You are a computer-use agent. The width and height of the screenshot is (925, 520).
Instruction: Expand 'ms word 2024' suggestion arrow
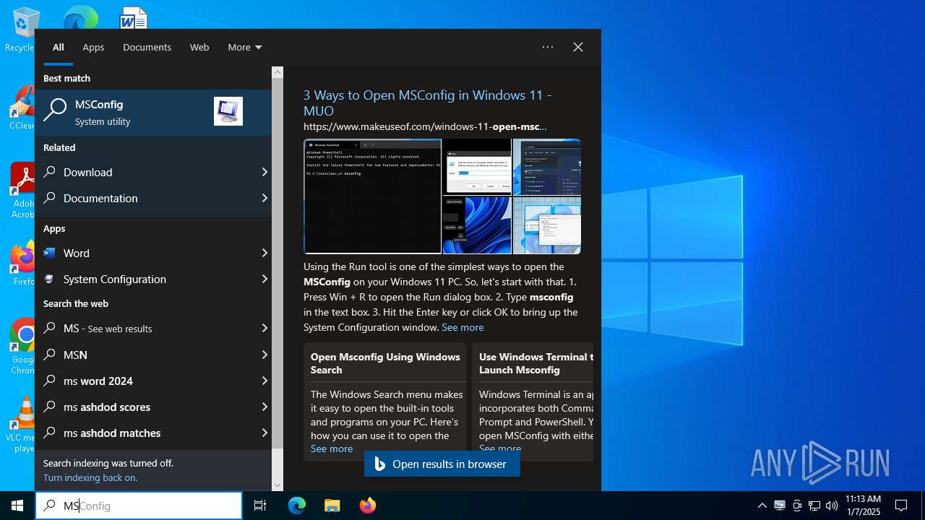(264, 381)
